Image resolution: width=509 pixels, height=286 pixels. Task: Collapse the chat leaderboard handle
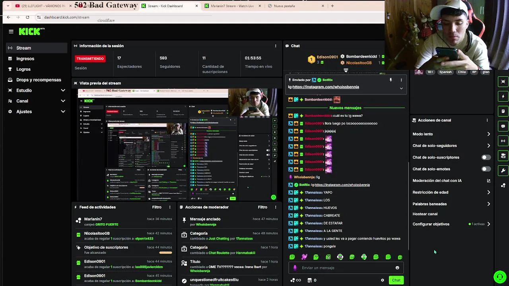pyautogui.click(x=346, y=70)
